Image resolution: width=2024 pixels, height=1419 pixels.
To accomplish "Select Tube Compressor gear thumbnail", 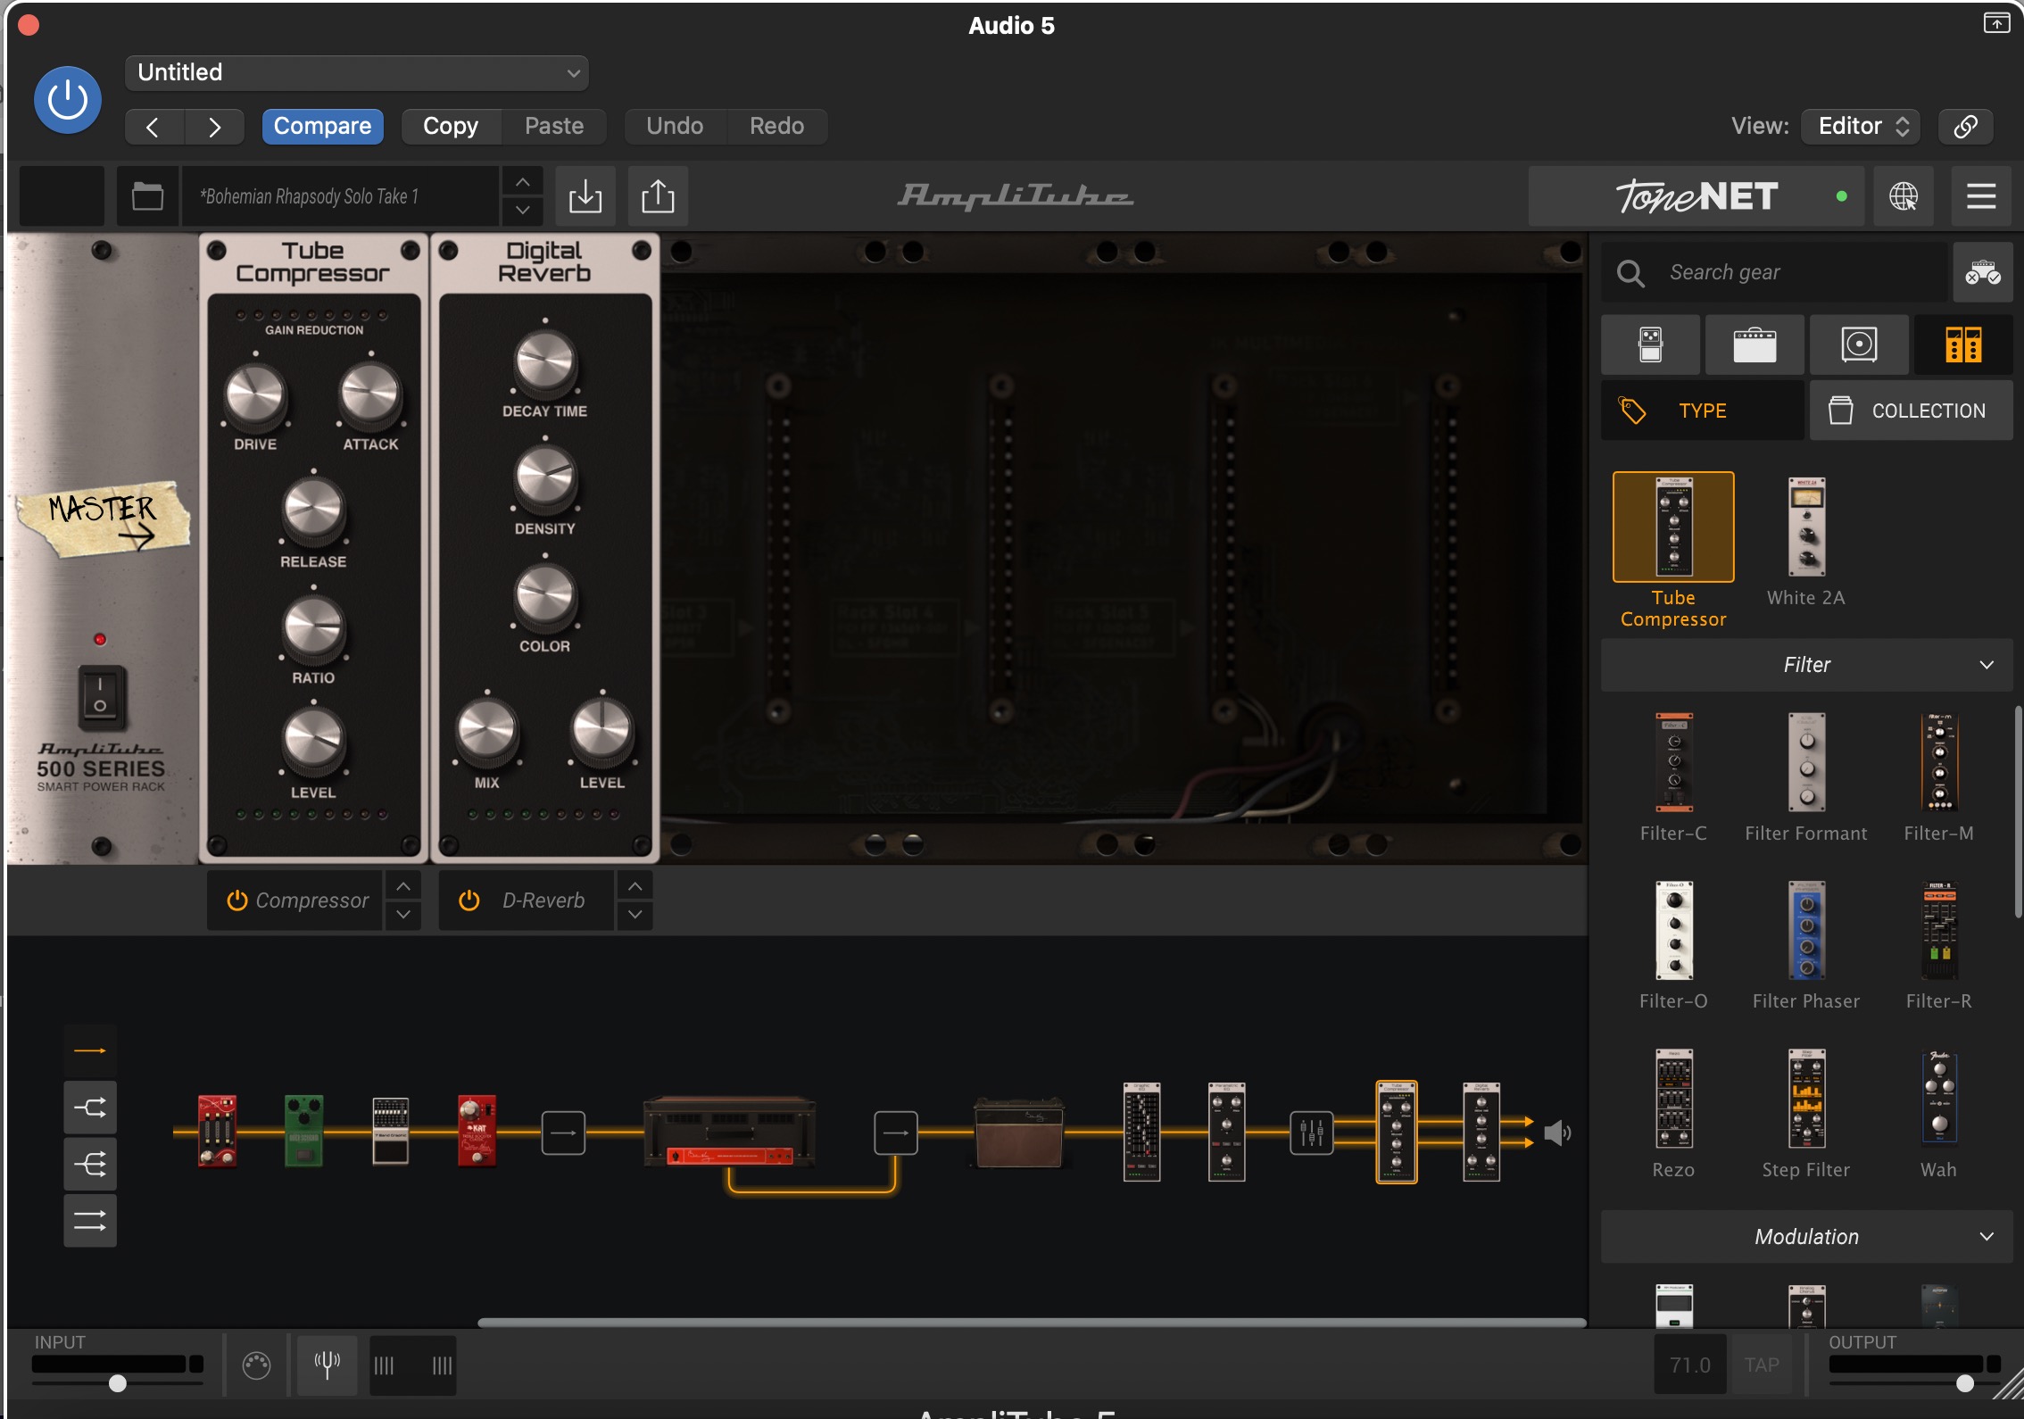I will 1673,527.
